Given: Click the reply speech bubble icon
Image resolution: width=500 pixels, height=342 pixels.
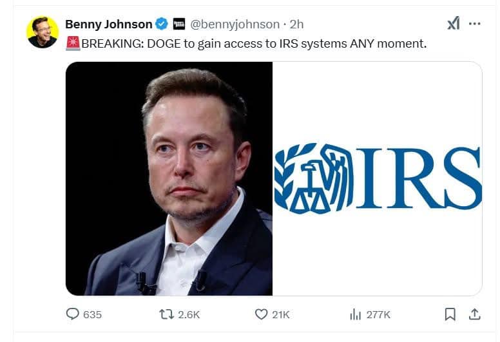Looking at the screenshot, I should pos(73,314).
